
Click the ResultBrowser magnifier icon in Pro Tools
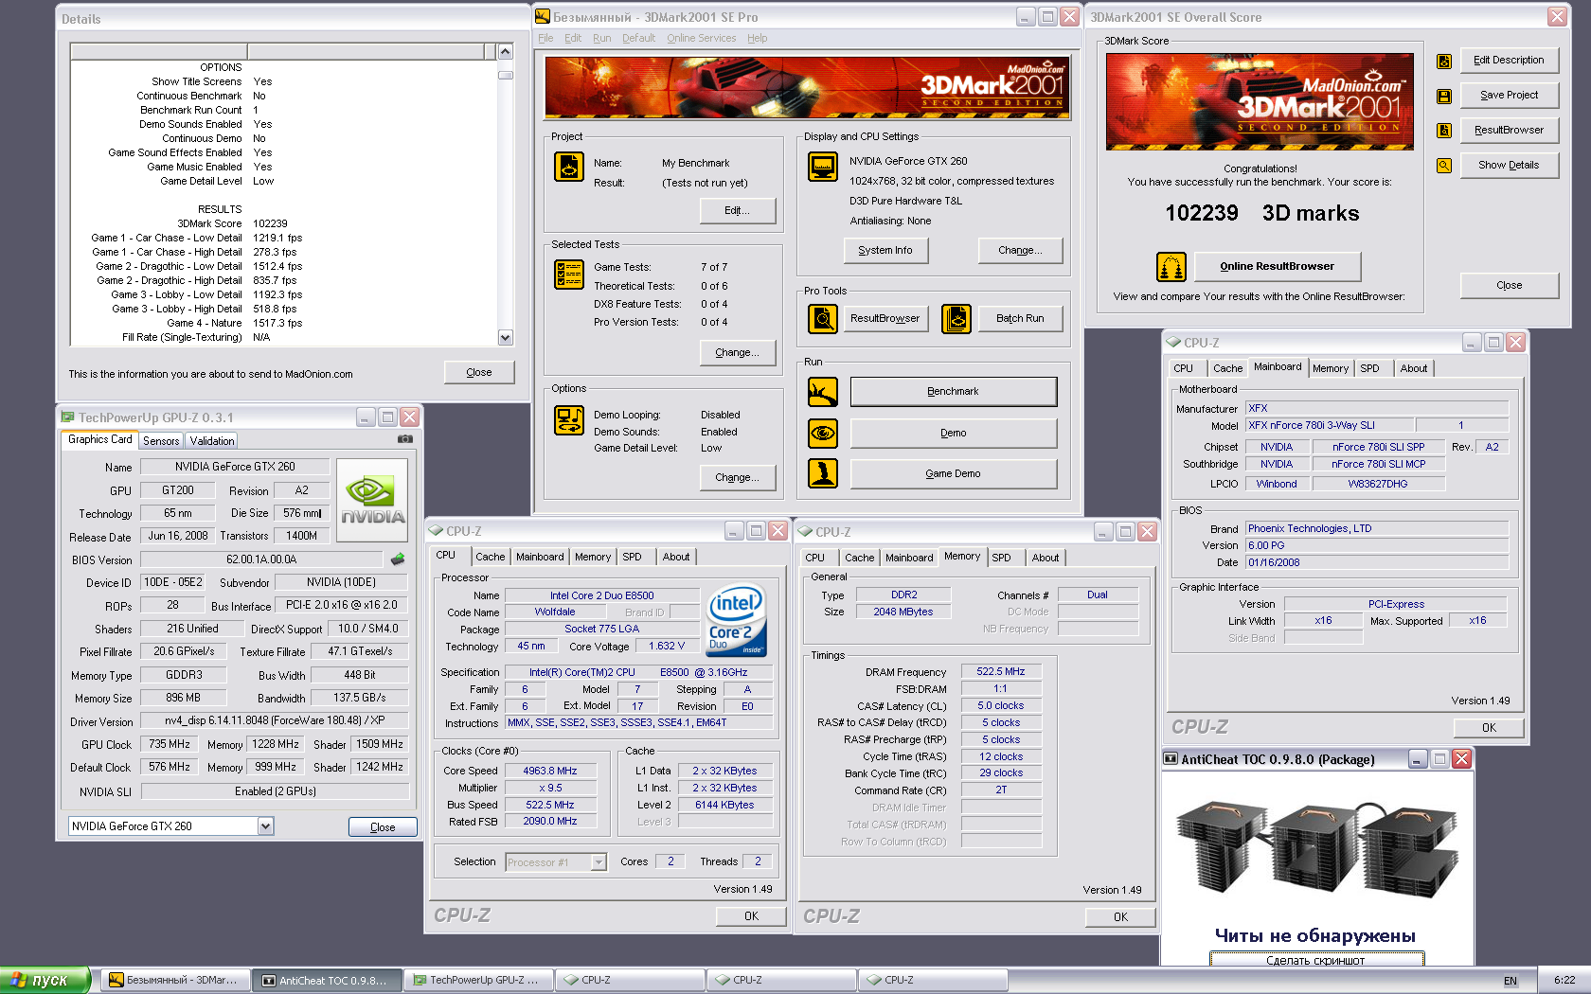(x=823, y=319)
